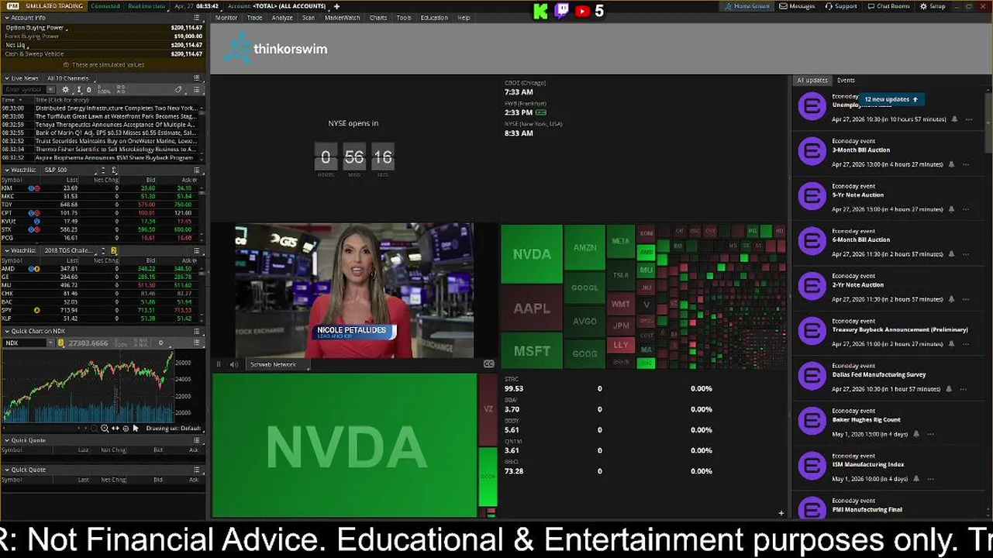Image resolution: width=993 pixels, height=558 pixels.
Task: Switch to the All updates tab
Action: pos(812,80)
